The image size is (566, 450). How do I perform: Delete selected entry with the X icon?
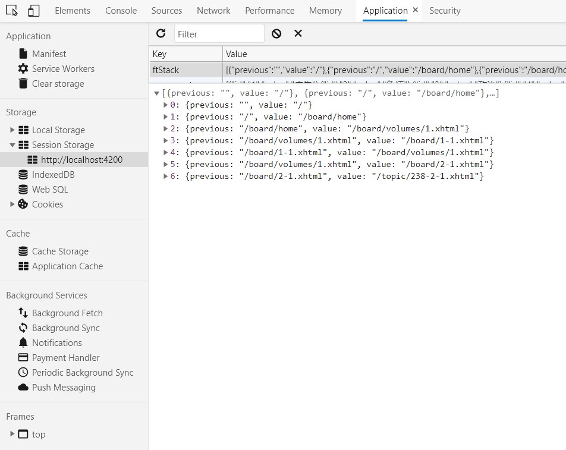[298, 33]
